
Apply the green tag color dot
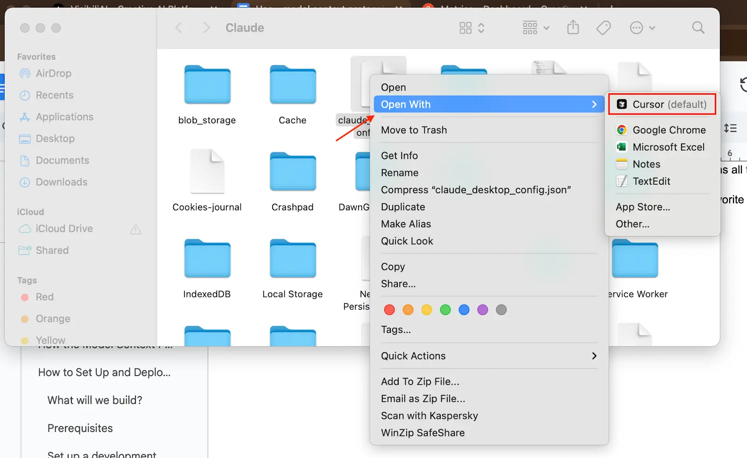point(445,310)
